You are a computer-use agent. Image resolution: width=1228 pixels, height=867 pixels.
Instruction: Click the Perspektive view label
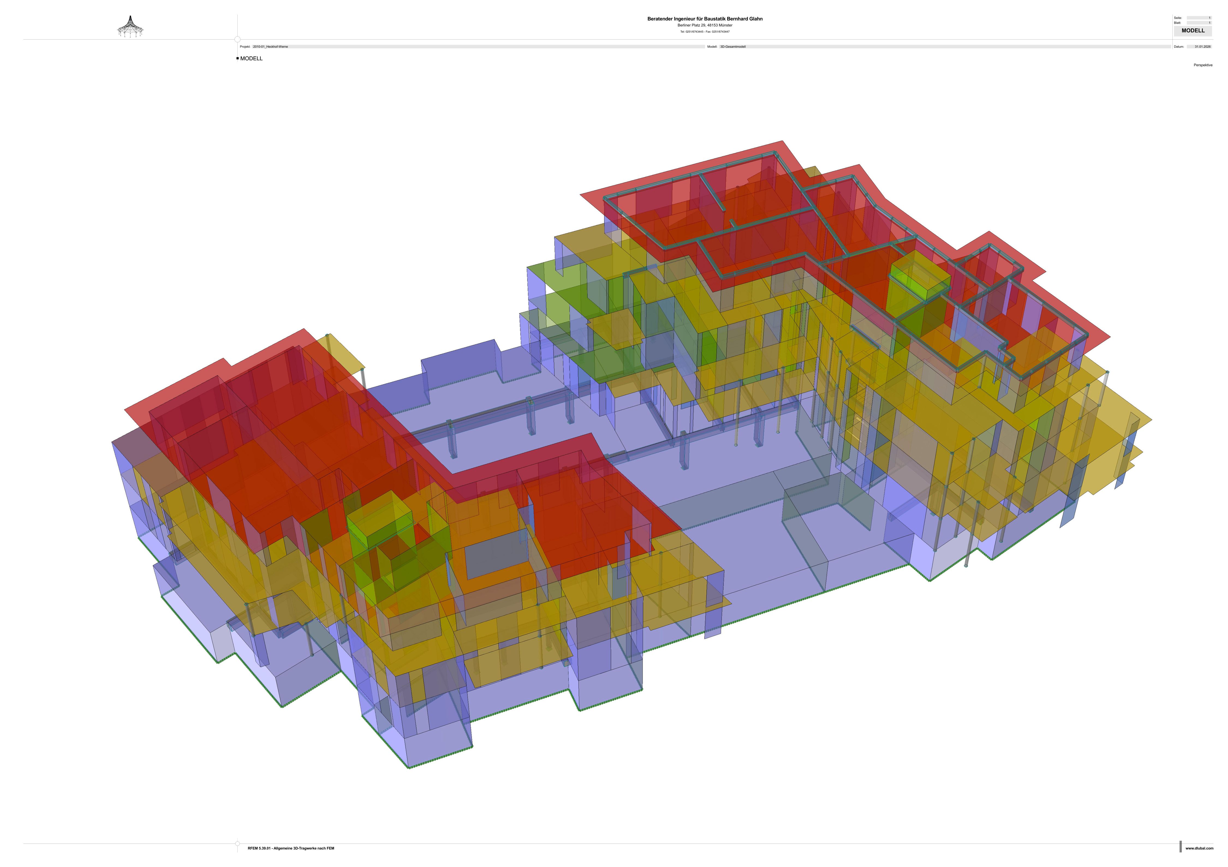click(x=1203, y=65)
